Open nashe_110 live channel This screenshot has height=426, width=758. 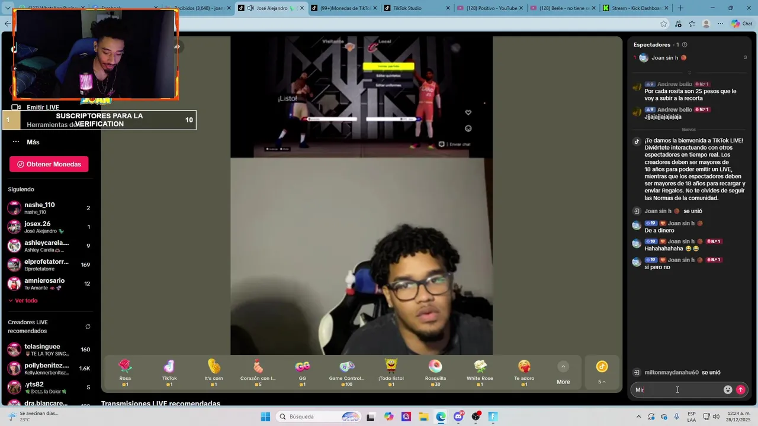point(49,208)
